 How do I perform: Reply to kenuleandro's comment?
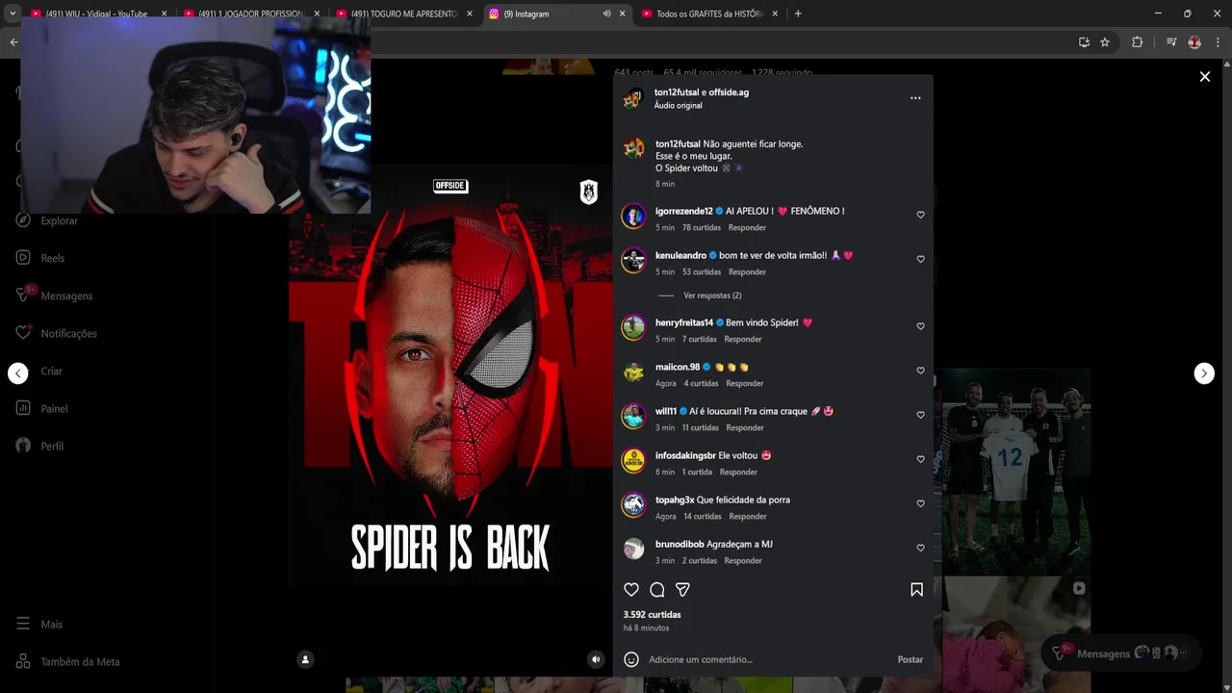pyautogui.click(x=747, y=271)
